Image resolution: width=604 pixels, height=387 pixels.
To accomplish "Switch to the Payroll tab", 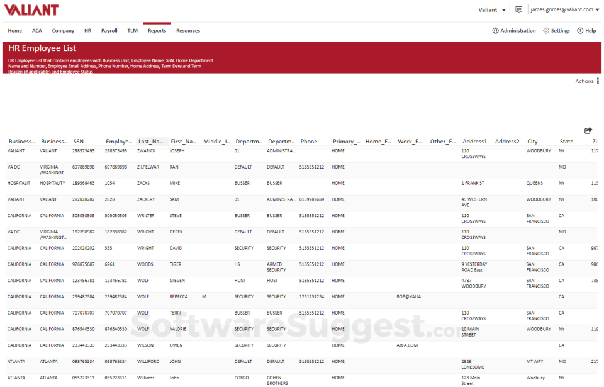I will [x=109, y=30].
